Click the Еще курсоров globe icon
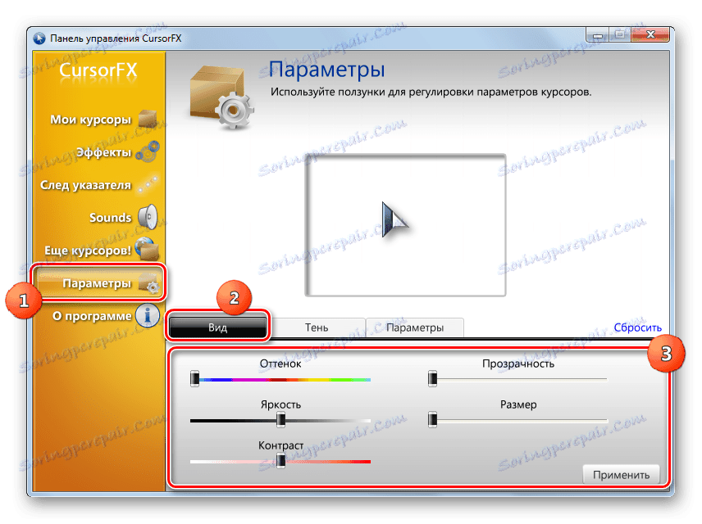Image resolution: width=702 pixels, height=524 pixels. pos(148,249)
